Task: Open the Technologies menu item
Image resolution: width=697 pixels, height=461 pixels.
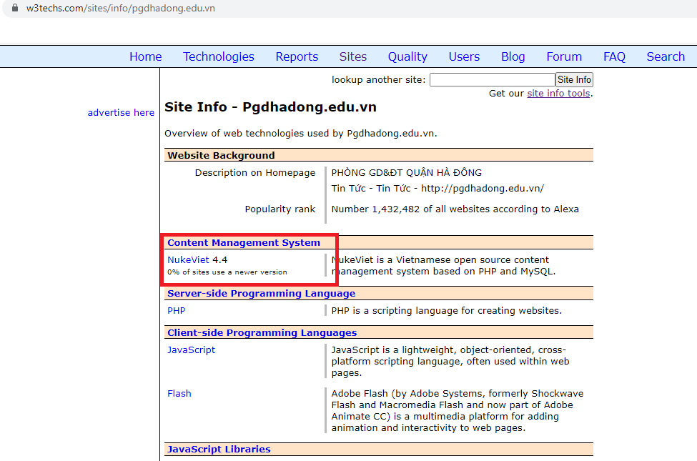Action: coord(218,57)
